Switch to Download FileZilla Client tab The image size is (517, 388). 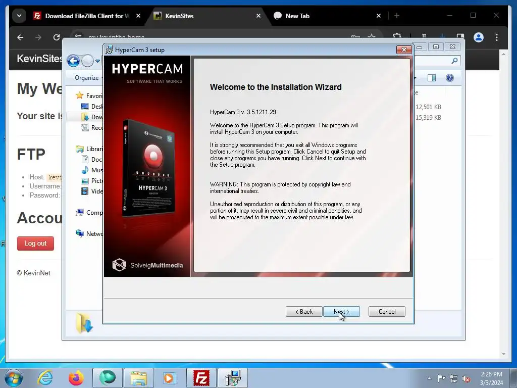coord(87,16)
